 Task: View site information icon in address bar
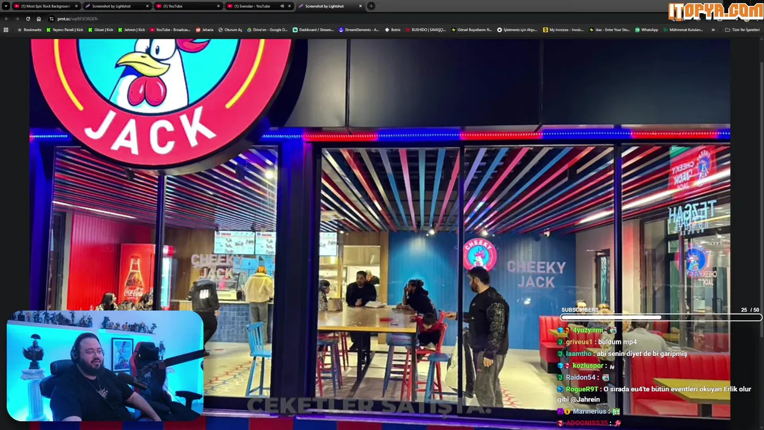point(52,19)
